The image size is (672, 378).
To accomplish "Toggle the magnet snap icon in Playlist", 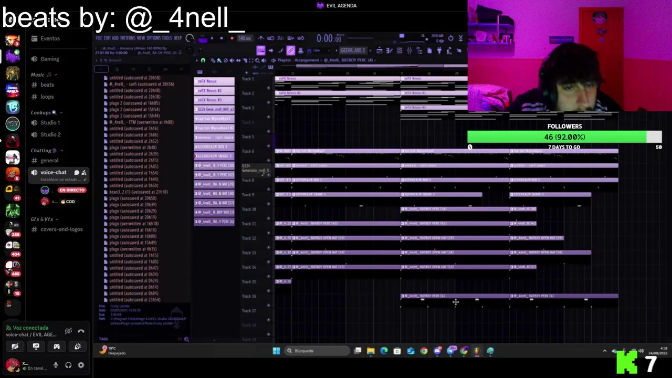I will coord(203,60).
